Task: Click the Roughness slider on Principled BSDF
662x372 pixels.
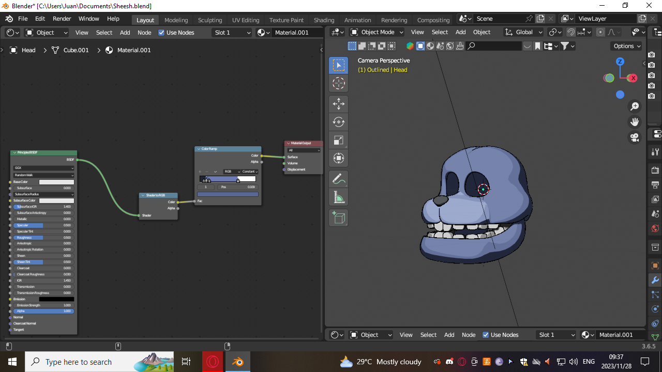Action: [44, 237]
